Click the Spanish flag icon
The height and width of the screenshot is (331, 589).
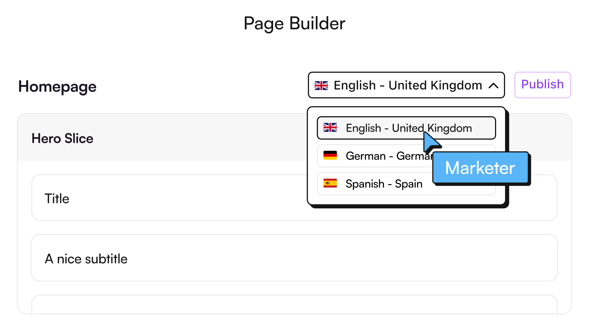point(330,183)
